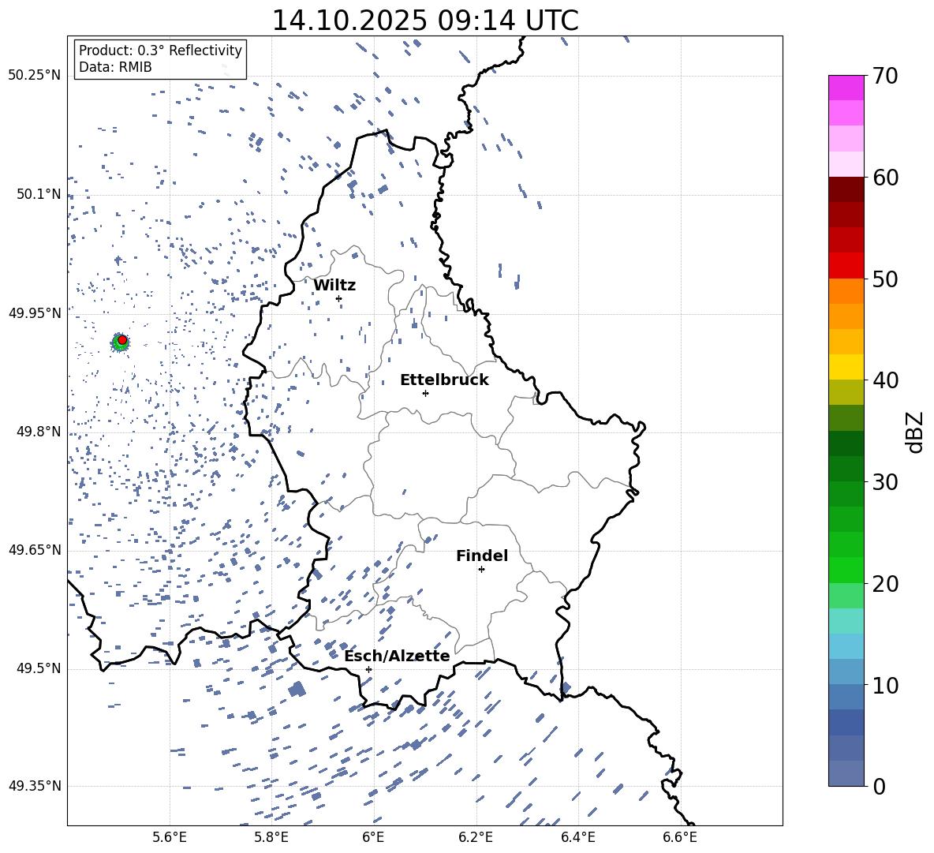Click the 0 dBZ colorbar label
934x853 pixels.
pos(878,786)
